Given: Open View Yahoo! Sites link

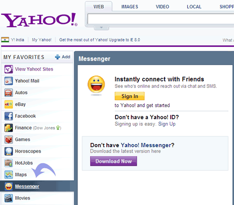Looking at the screenshot, I should [34, 69].
